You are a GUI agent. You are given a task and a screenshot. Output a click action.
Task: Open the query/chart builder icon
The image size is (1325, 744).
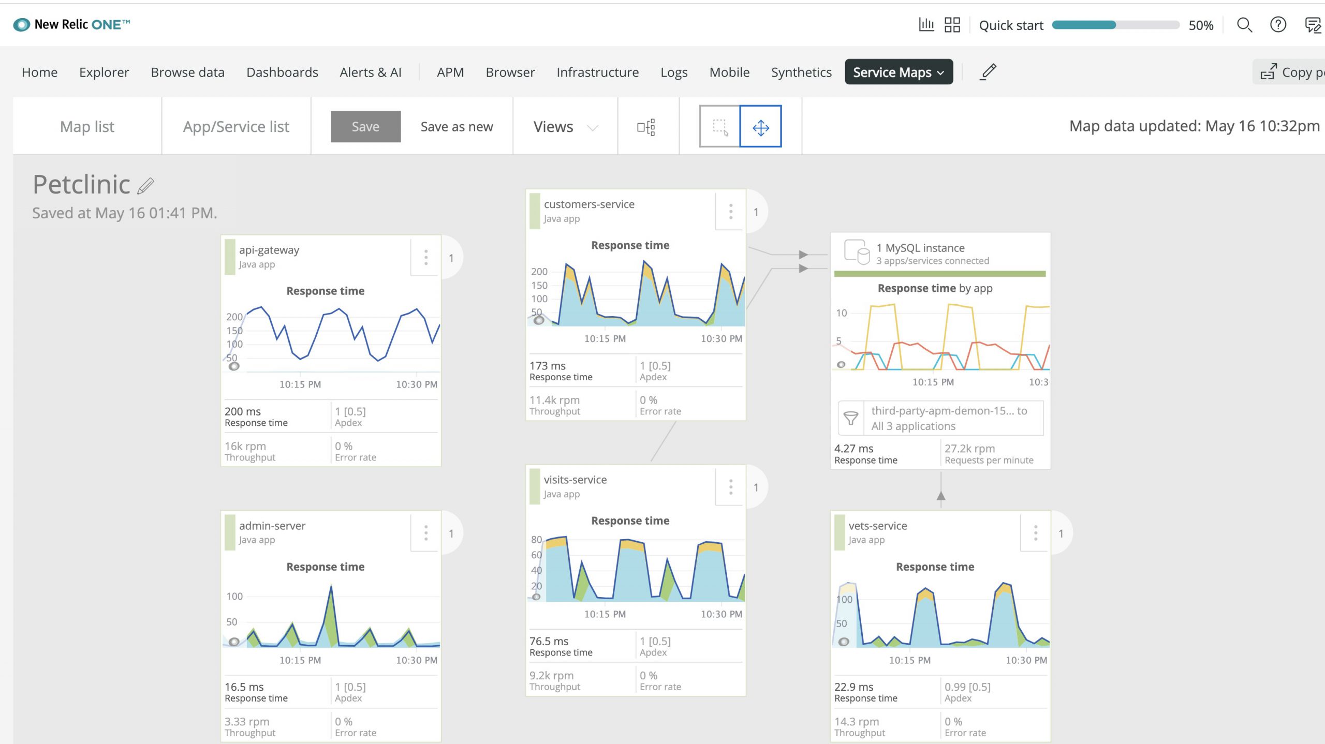(x=927, y=24)
